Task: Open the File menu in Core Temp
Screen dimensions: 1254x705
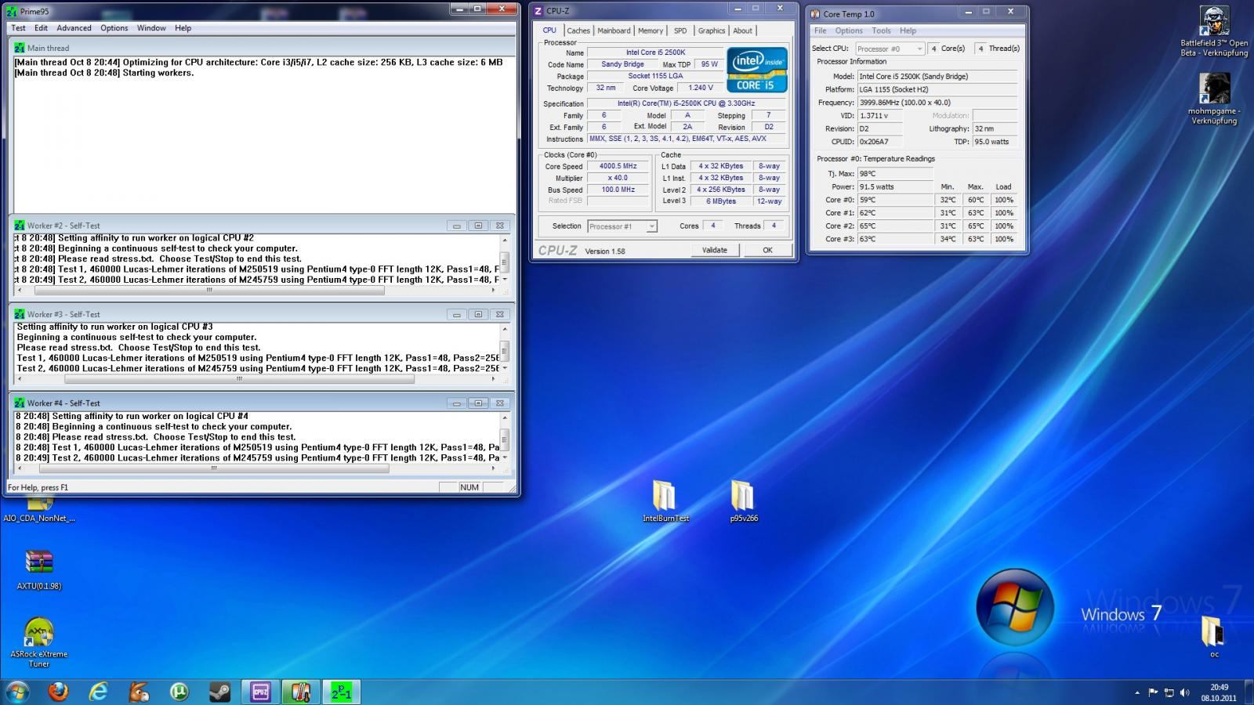Action: pyautogui.click(x=820, y=31)
